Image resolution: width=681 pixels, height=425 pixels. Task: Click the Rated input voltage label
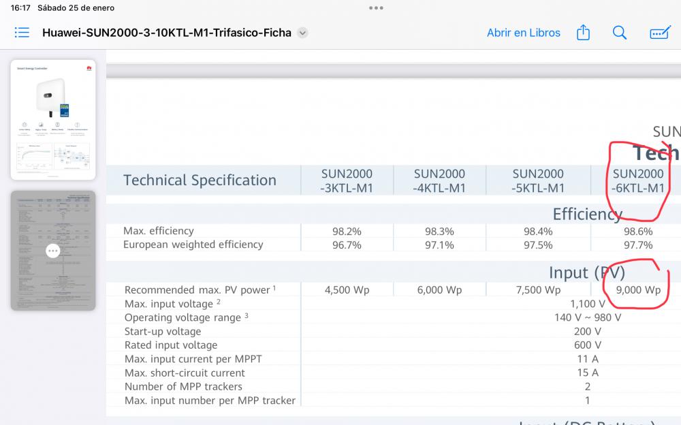[x=171, y=345]
